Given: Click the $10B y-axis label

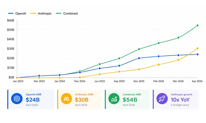Looking at the screenshot, I should [x=11, y=68].
